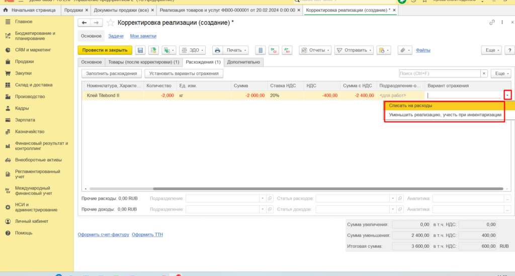Open Мои заметки link
The height and width of the screenshot is (276, 515).
(x=143, y=36)
